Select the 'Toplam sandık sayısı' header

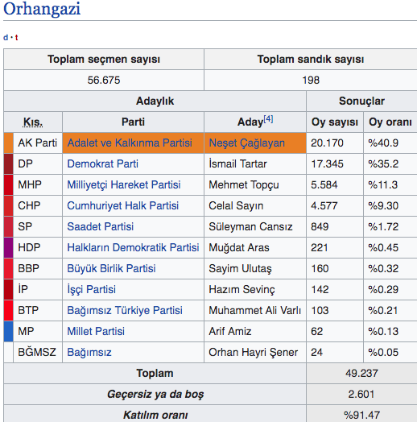point(311,60)
